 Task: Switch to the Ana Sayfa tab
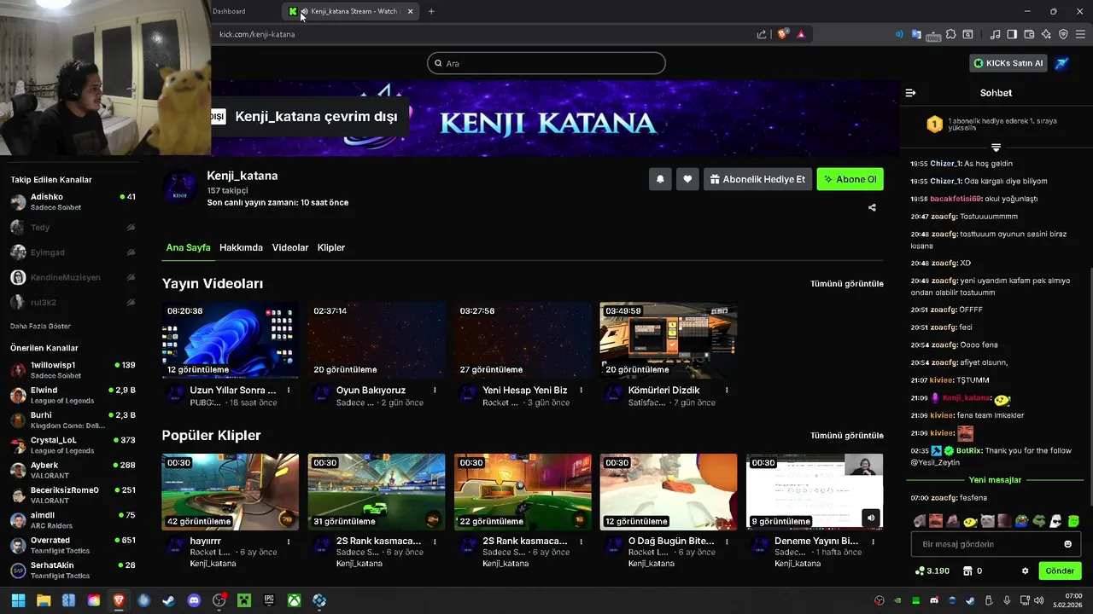pos(188,247)
